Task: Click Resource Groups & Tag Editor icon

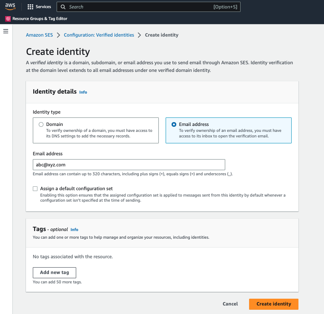Action: point(8,19)
